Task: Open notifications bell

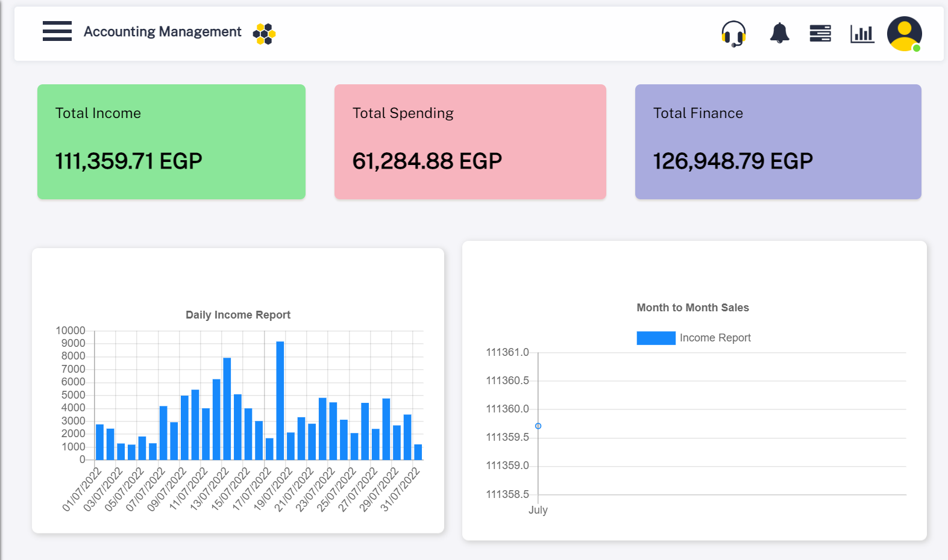Action: tap(779, 33)
